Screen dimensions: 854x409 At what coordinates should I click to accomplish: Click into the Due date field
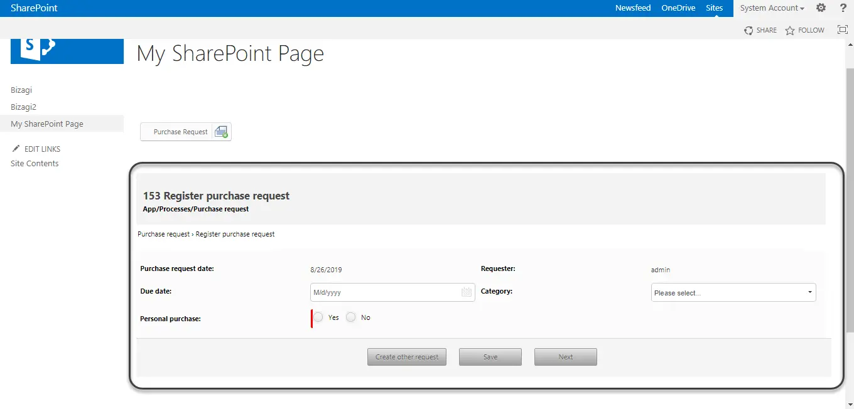(x=392, y=292)
